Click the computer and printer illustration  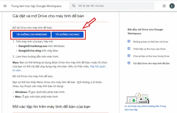click(x=136, y=98)
